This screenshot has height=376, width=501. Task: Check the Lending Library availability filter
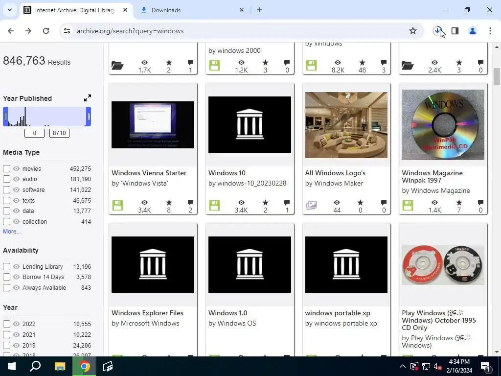pos(6,266)
